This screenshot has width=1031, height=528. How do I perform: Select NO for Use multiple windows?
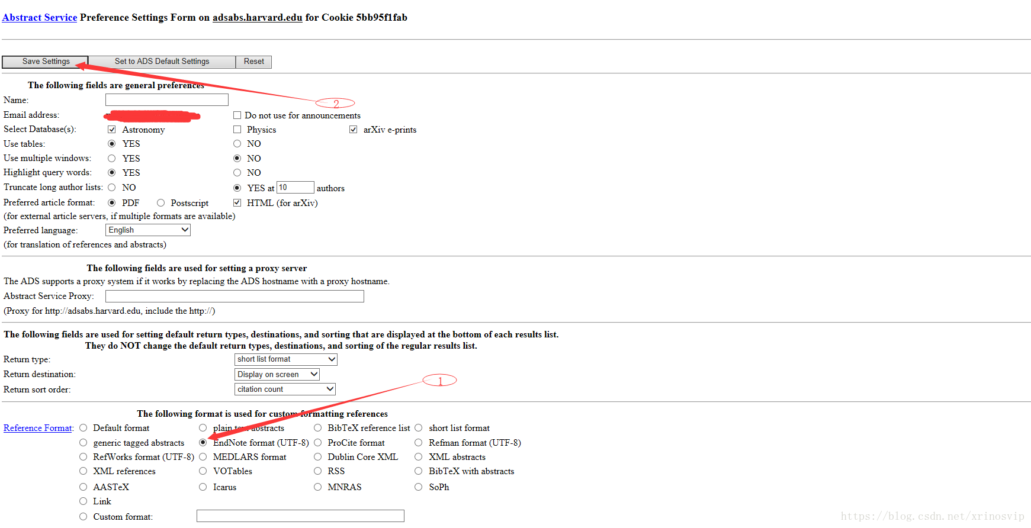(x=237, y=159)
